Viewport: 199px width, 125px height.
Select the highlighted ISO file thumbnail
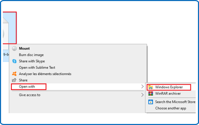click(x=10, y=28)
